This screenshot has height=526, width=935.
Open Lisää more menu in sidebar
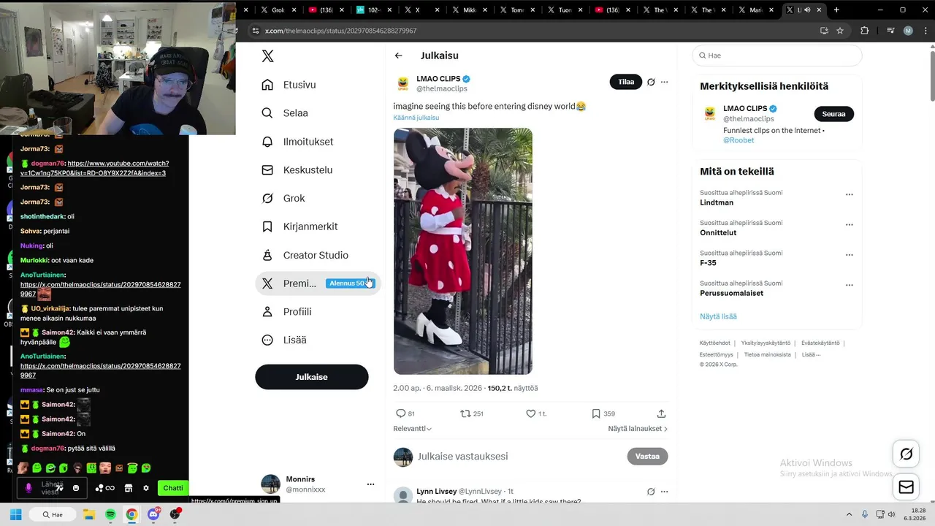click(x=284, y=340)
